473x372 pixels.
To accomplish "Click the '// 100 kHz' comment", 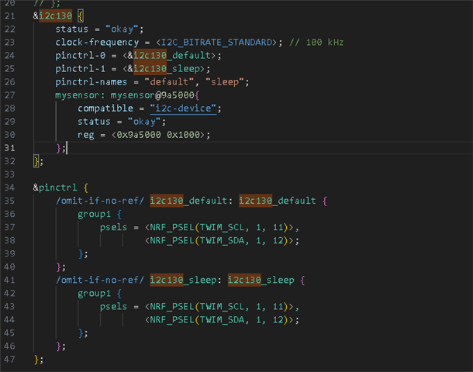I will pos(316,42).
